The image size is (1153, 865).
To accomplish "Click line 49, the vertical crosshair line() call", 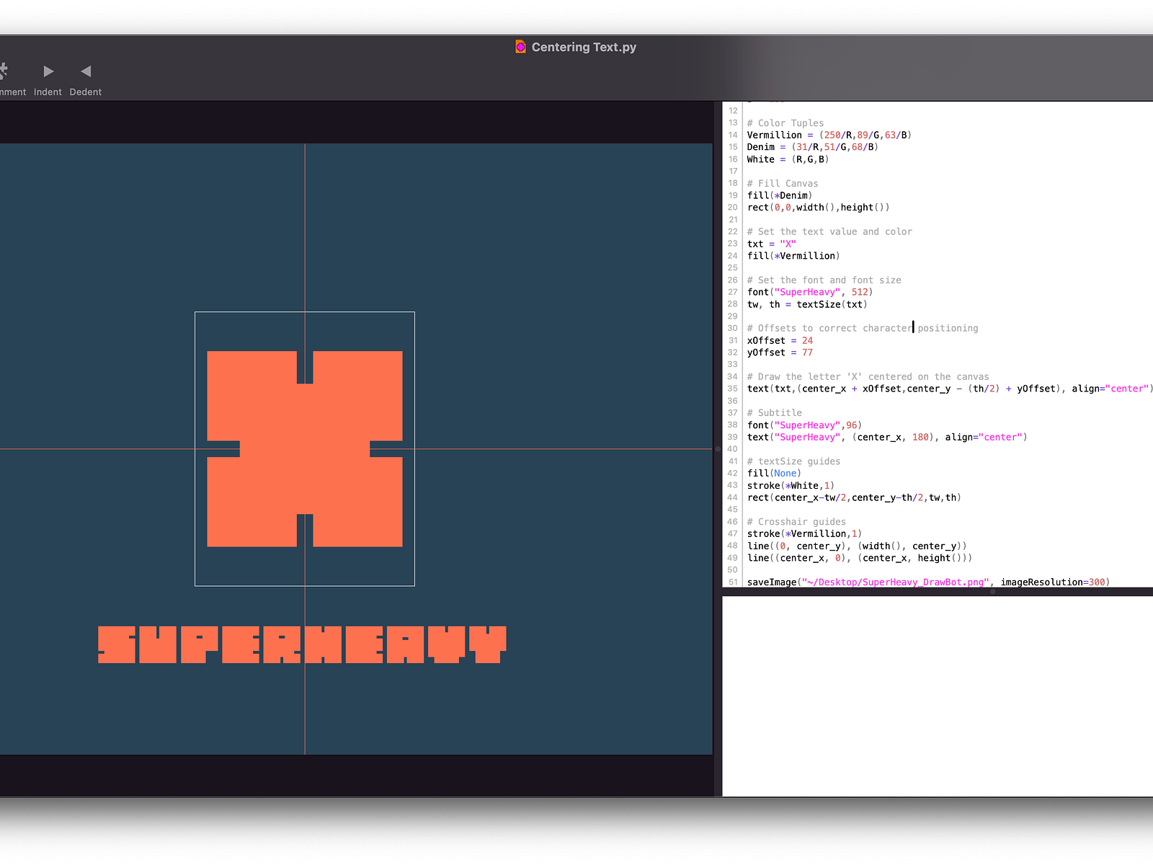I will (860, 558).
